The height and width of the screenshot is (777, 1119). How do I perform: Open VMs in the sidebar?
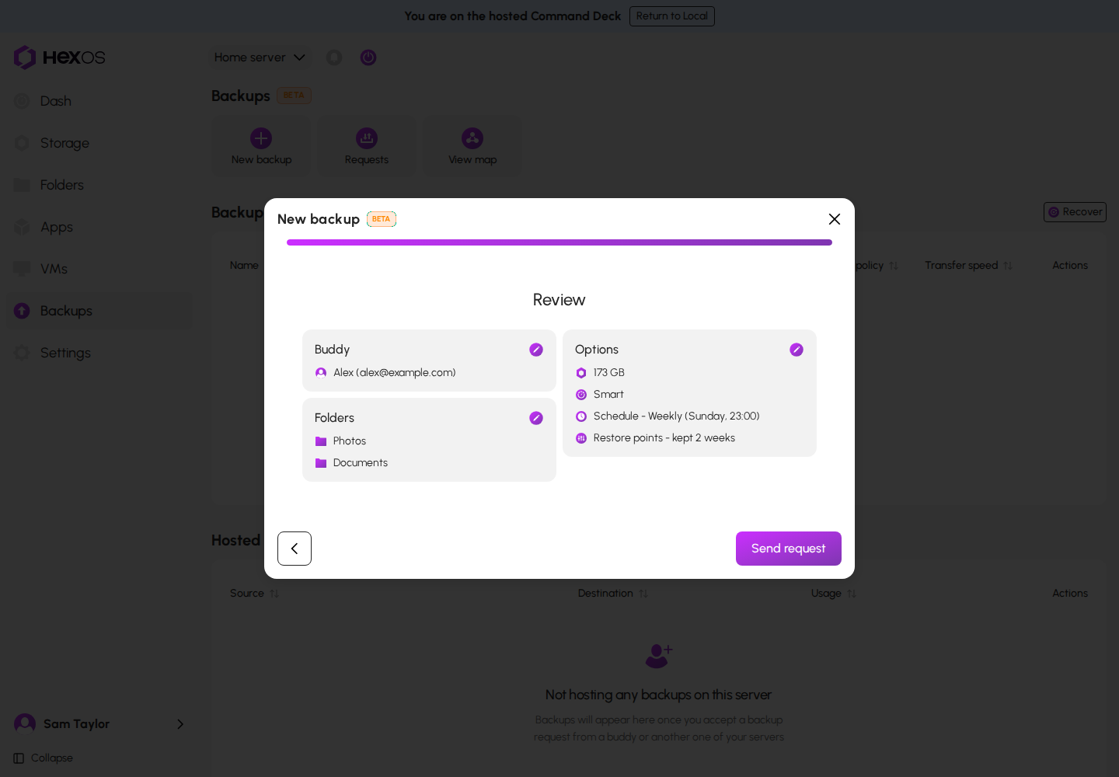pos(99,269)
